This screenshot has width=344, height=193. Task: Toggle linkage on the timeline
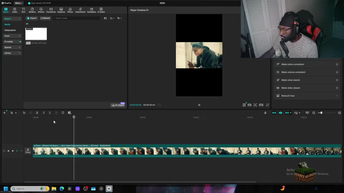click(287, 113)
